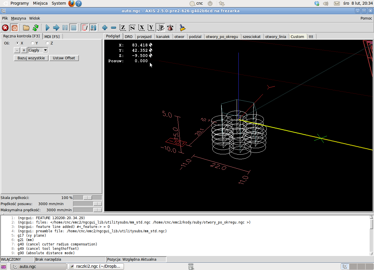Toggle the red Emergency Stop icon
This screenshot has height=270, width=374.
(x=5, y=28)
